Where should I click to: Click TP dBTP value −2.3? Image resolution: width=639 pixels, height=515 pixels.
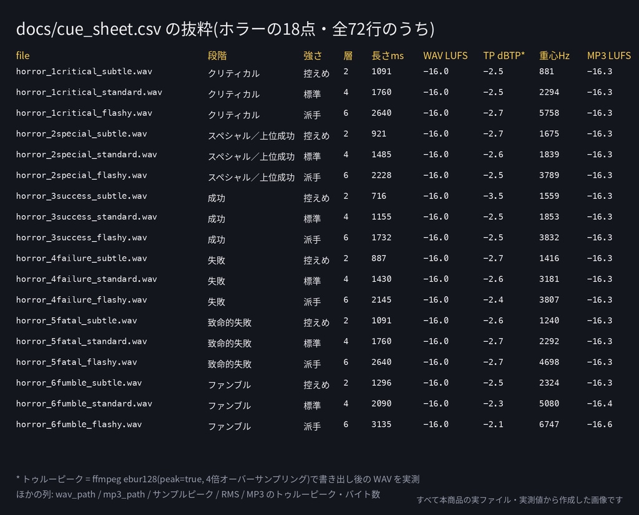click(493, 403)
